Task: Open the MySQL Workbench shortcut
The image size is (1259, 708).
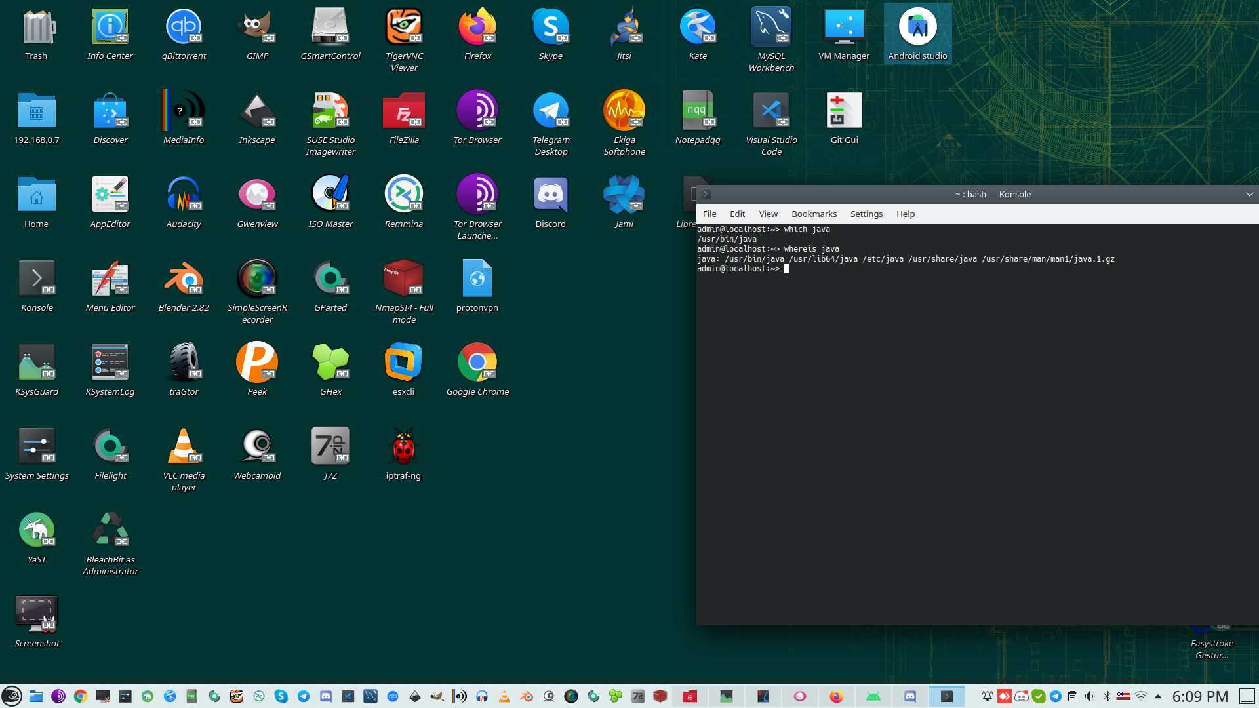Action: (771, 28)
